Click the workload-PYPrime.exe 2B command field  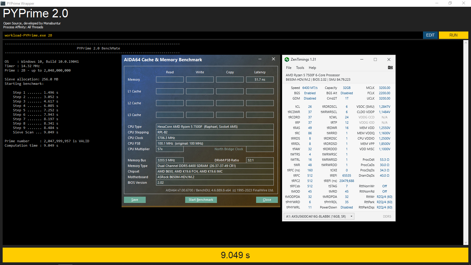click(213, 35)
